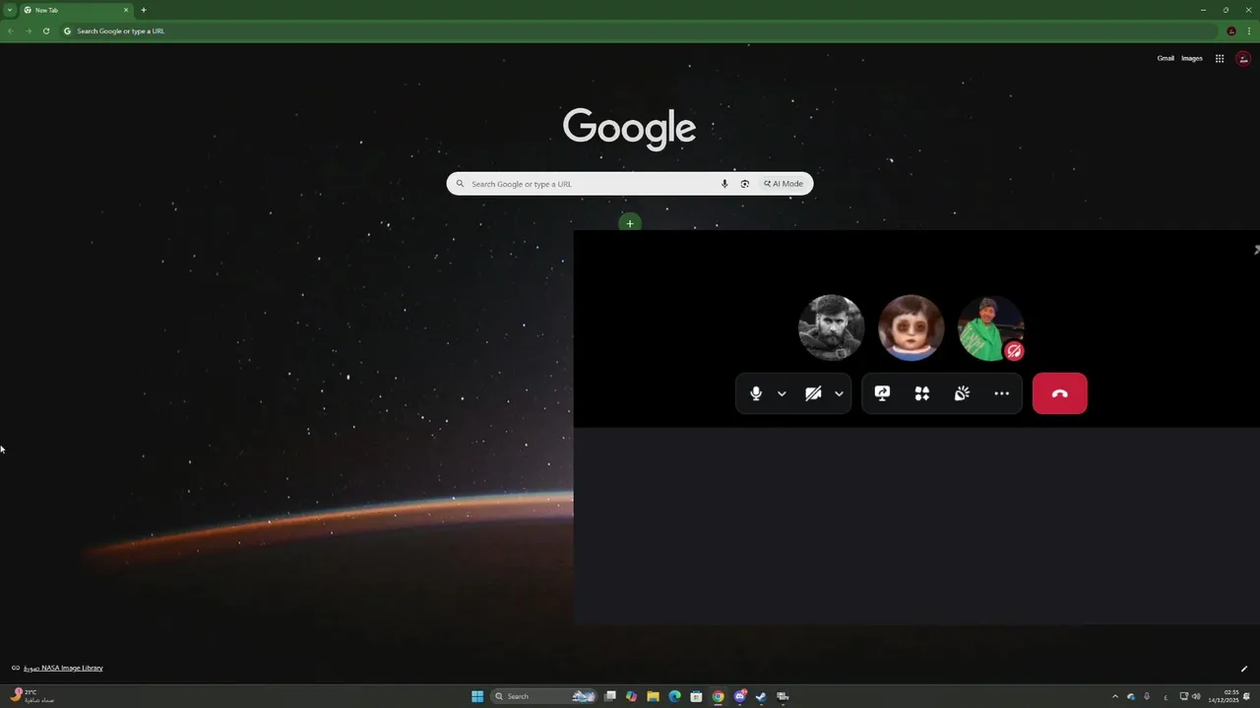Open Discord from the taskbar
The image size is (1260, 708).
coord(739,696)
